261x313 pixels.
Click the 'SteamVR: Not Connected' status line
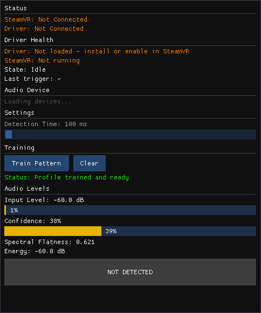[46, 19]
